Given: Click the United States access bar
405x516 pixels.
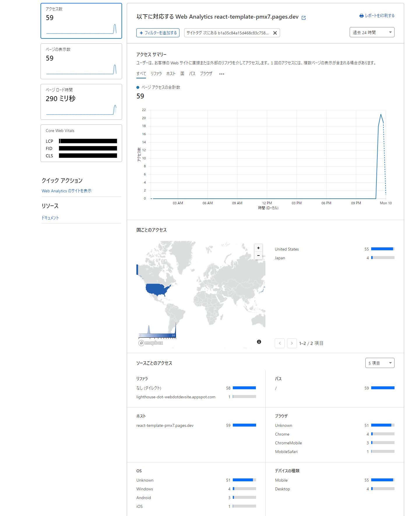Looking at the screenshot, I should click(x=382, y=249).
